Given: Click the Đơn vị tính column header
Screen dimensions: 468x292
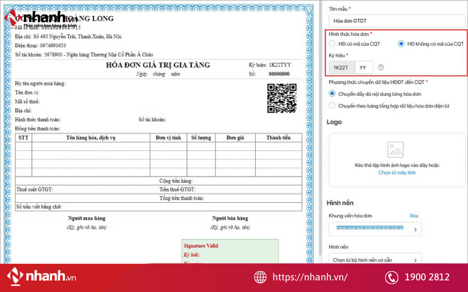Looking at the screenshot, I should click(x=168, y=137).
